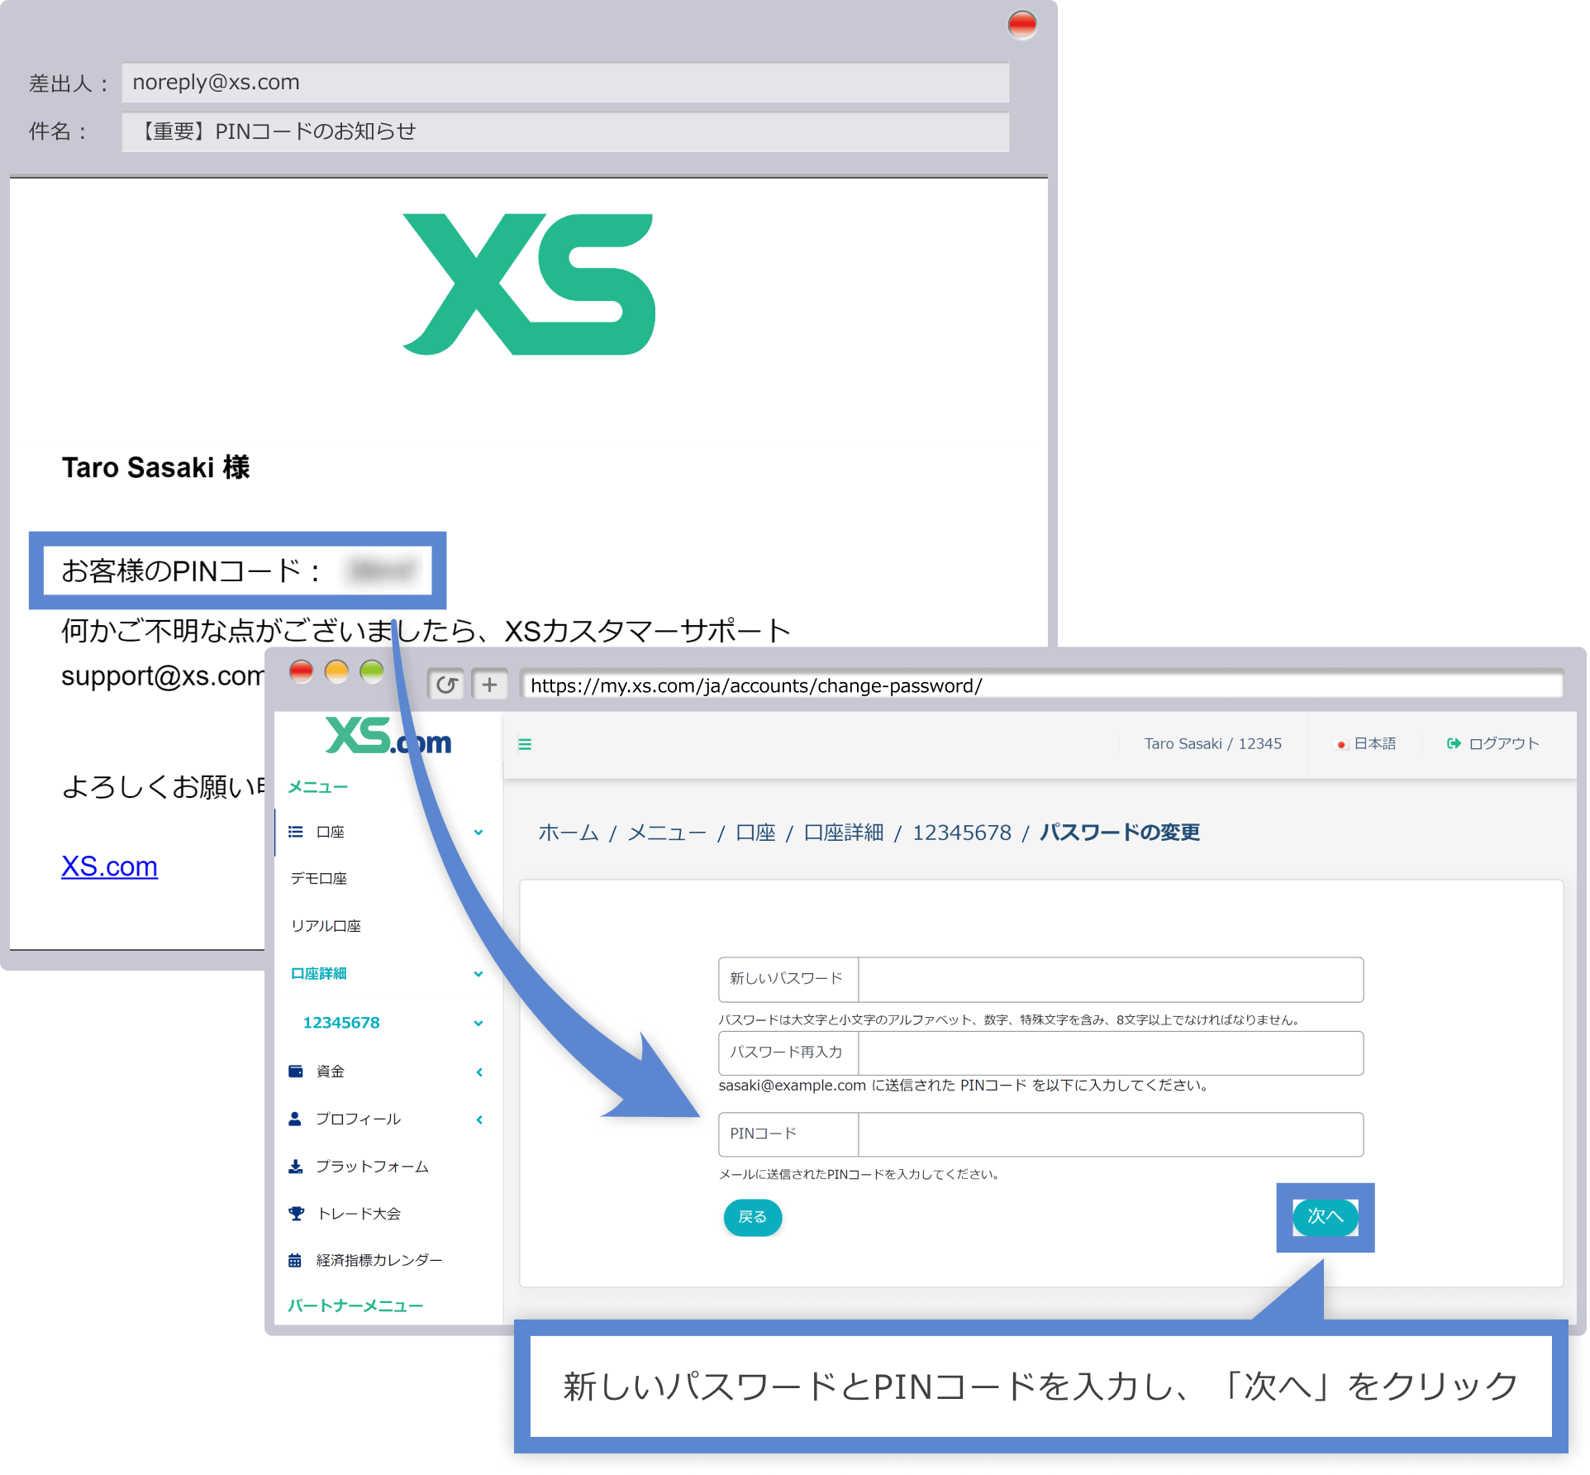1590x1475 pixels.
Task: Select account 12345678 in the sidebar
Action: click(341, 1023)
